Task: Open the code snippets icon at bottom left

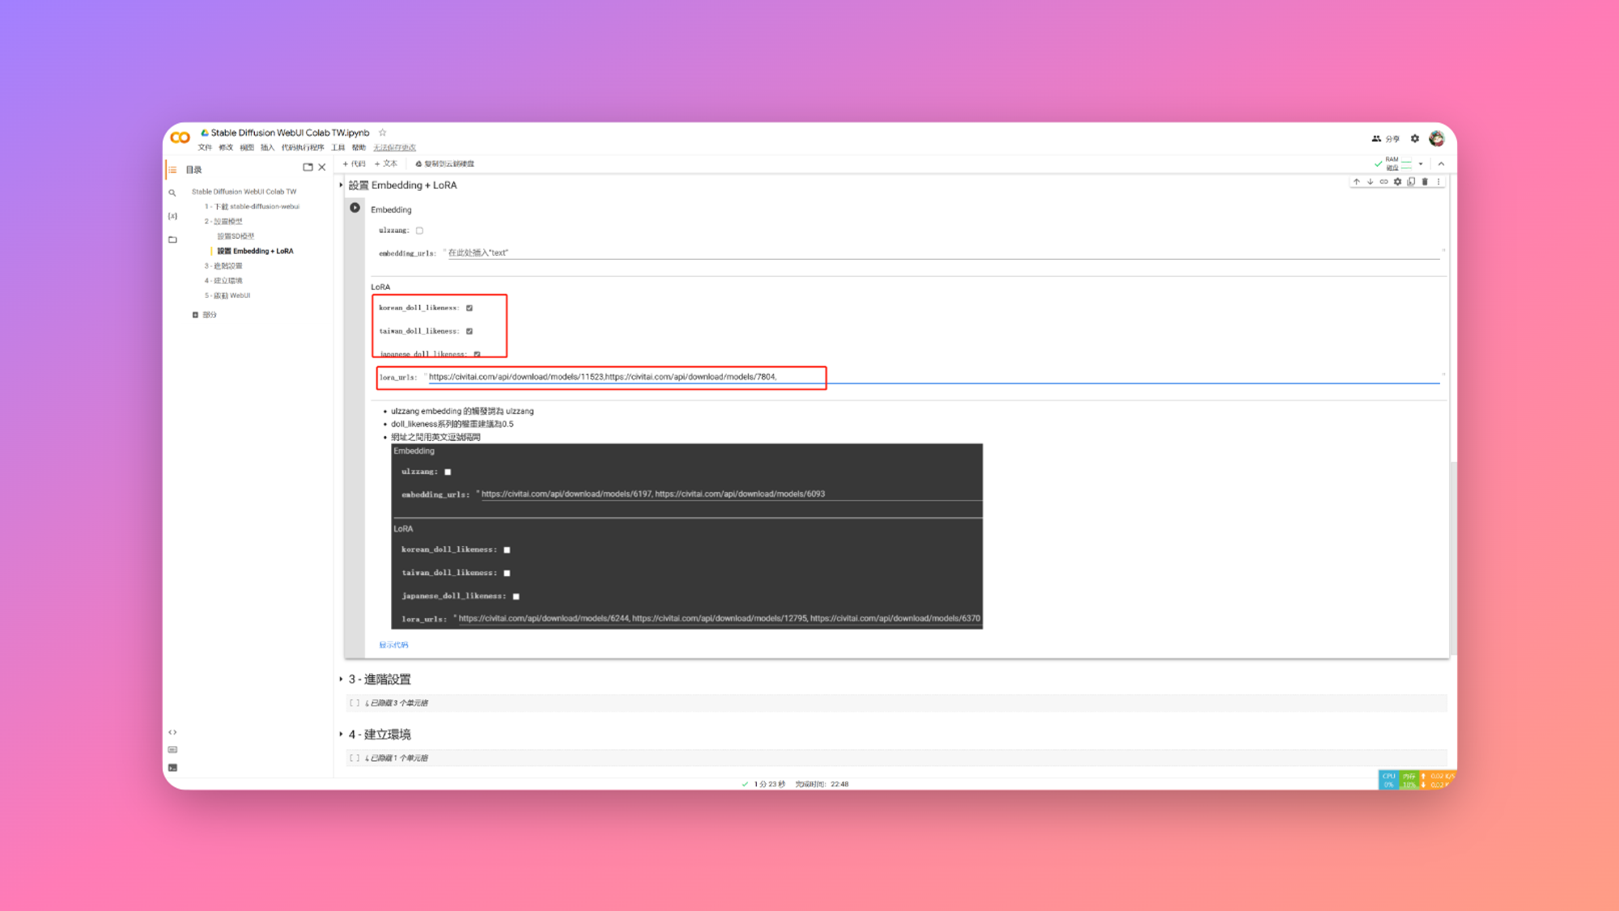Action: (x=172, y=732)
